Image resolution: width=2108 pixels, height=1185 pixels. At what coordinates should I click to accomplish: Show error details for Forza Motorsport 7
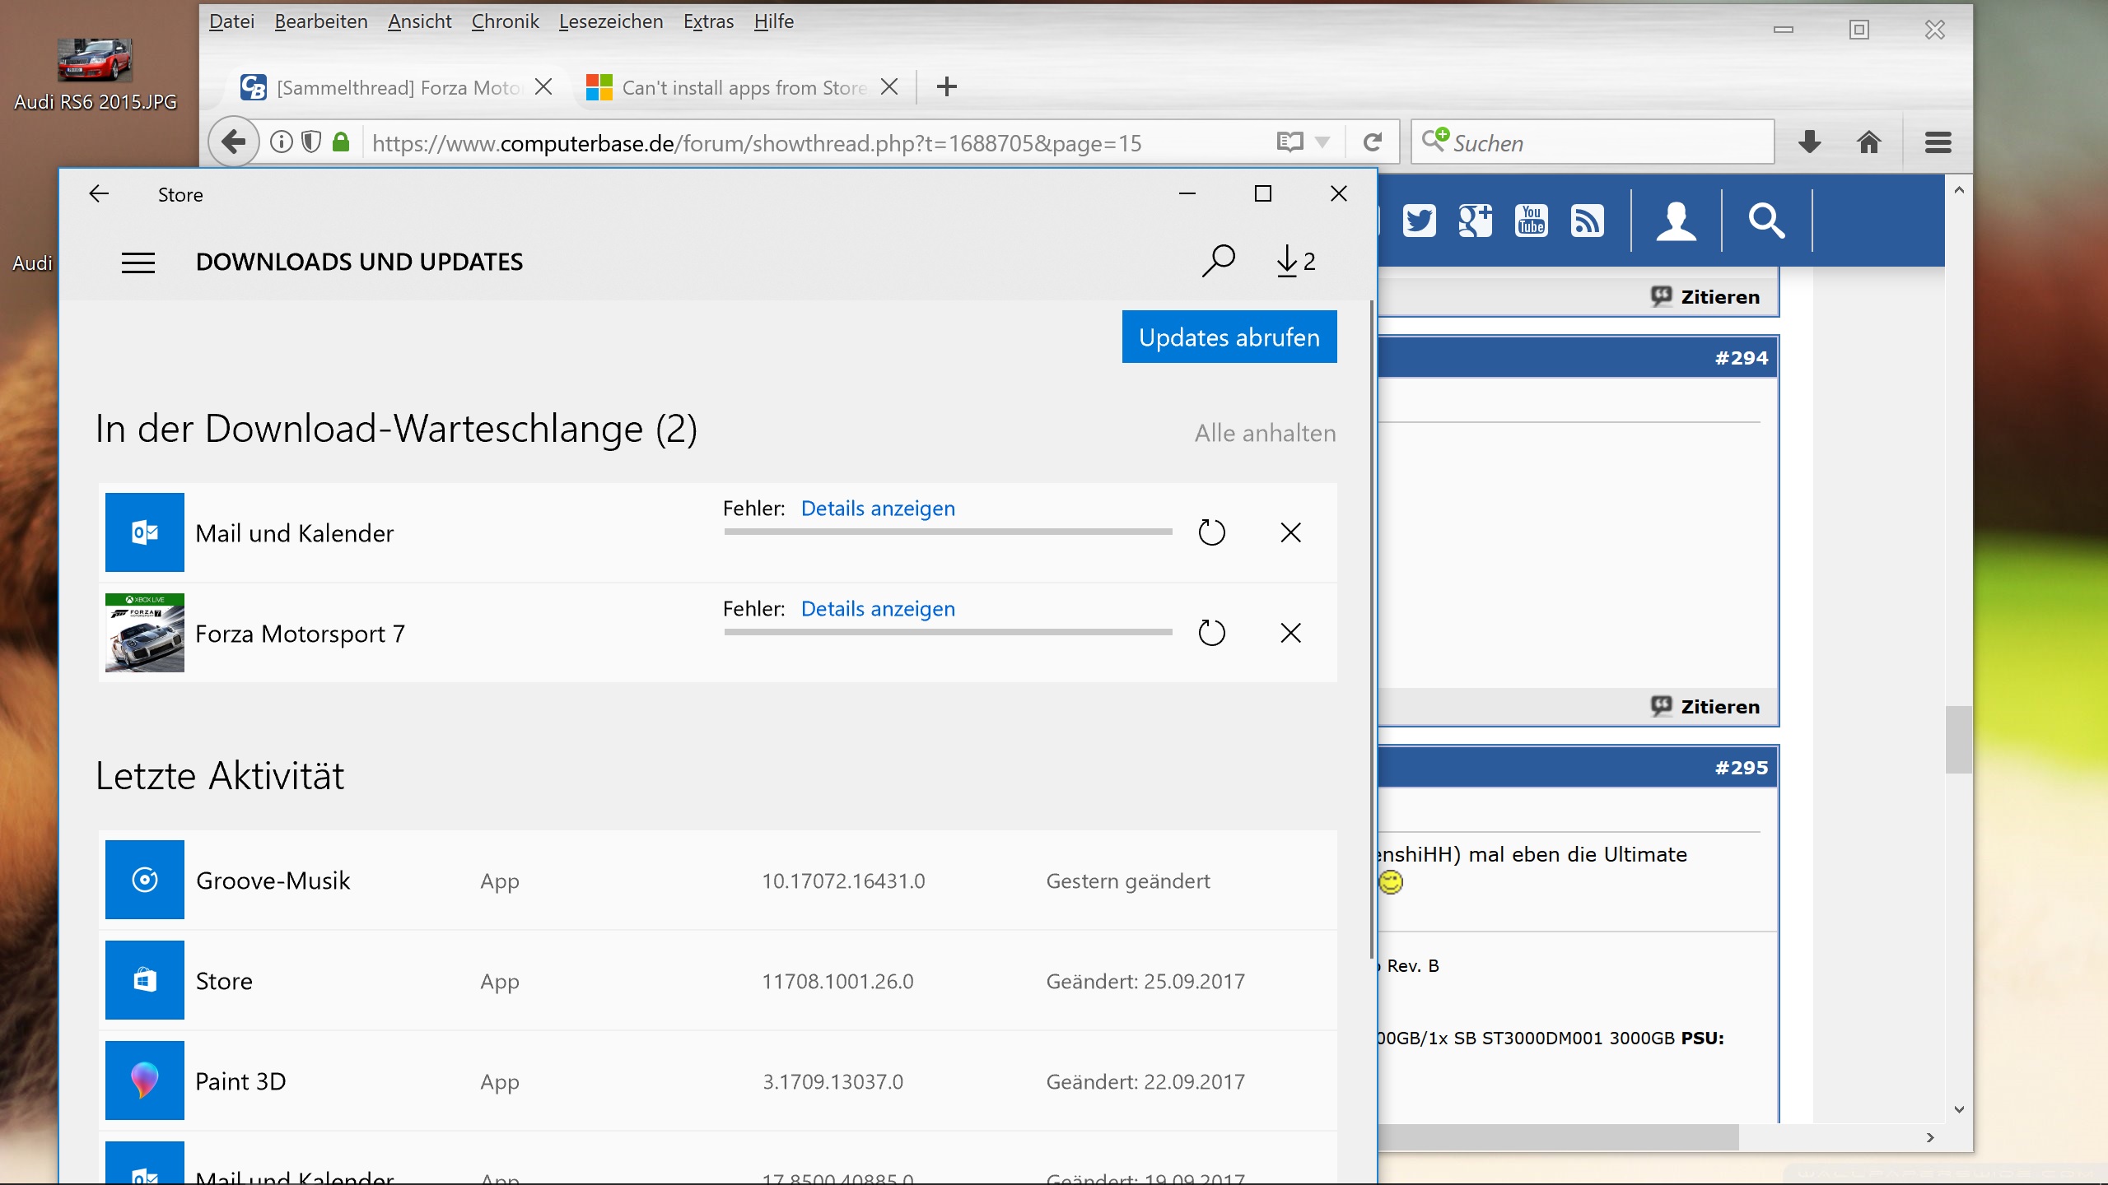[x=878, y=609]
